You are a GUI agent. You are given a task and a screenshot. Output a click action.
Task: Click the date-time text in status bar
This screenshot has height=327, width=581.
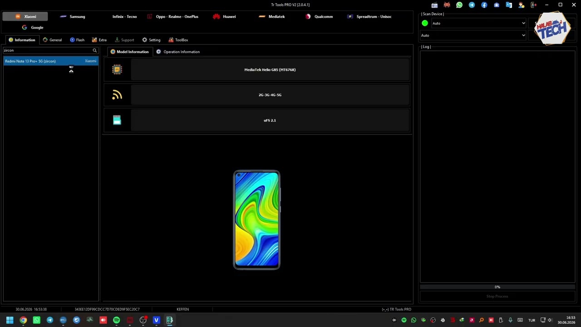(31, 309)
